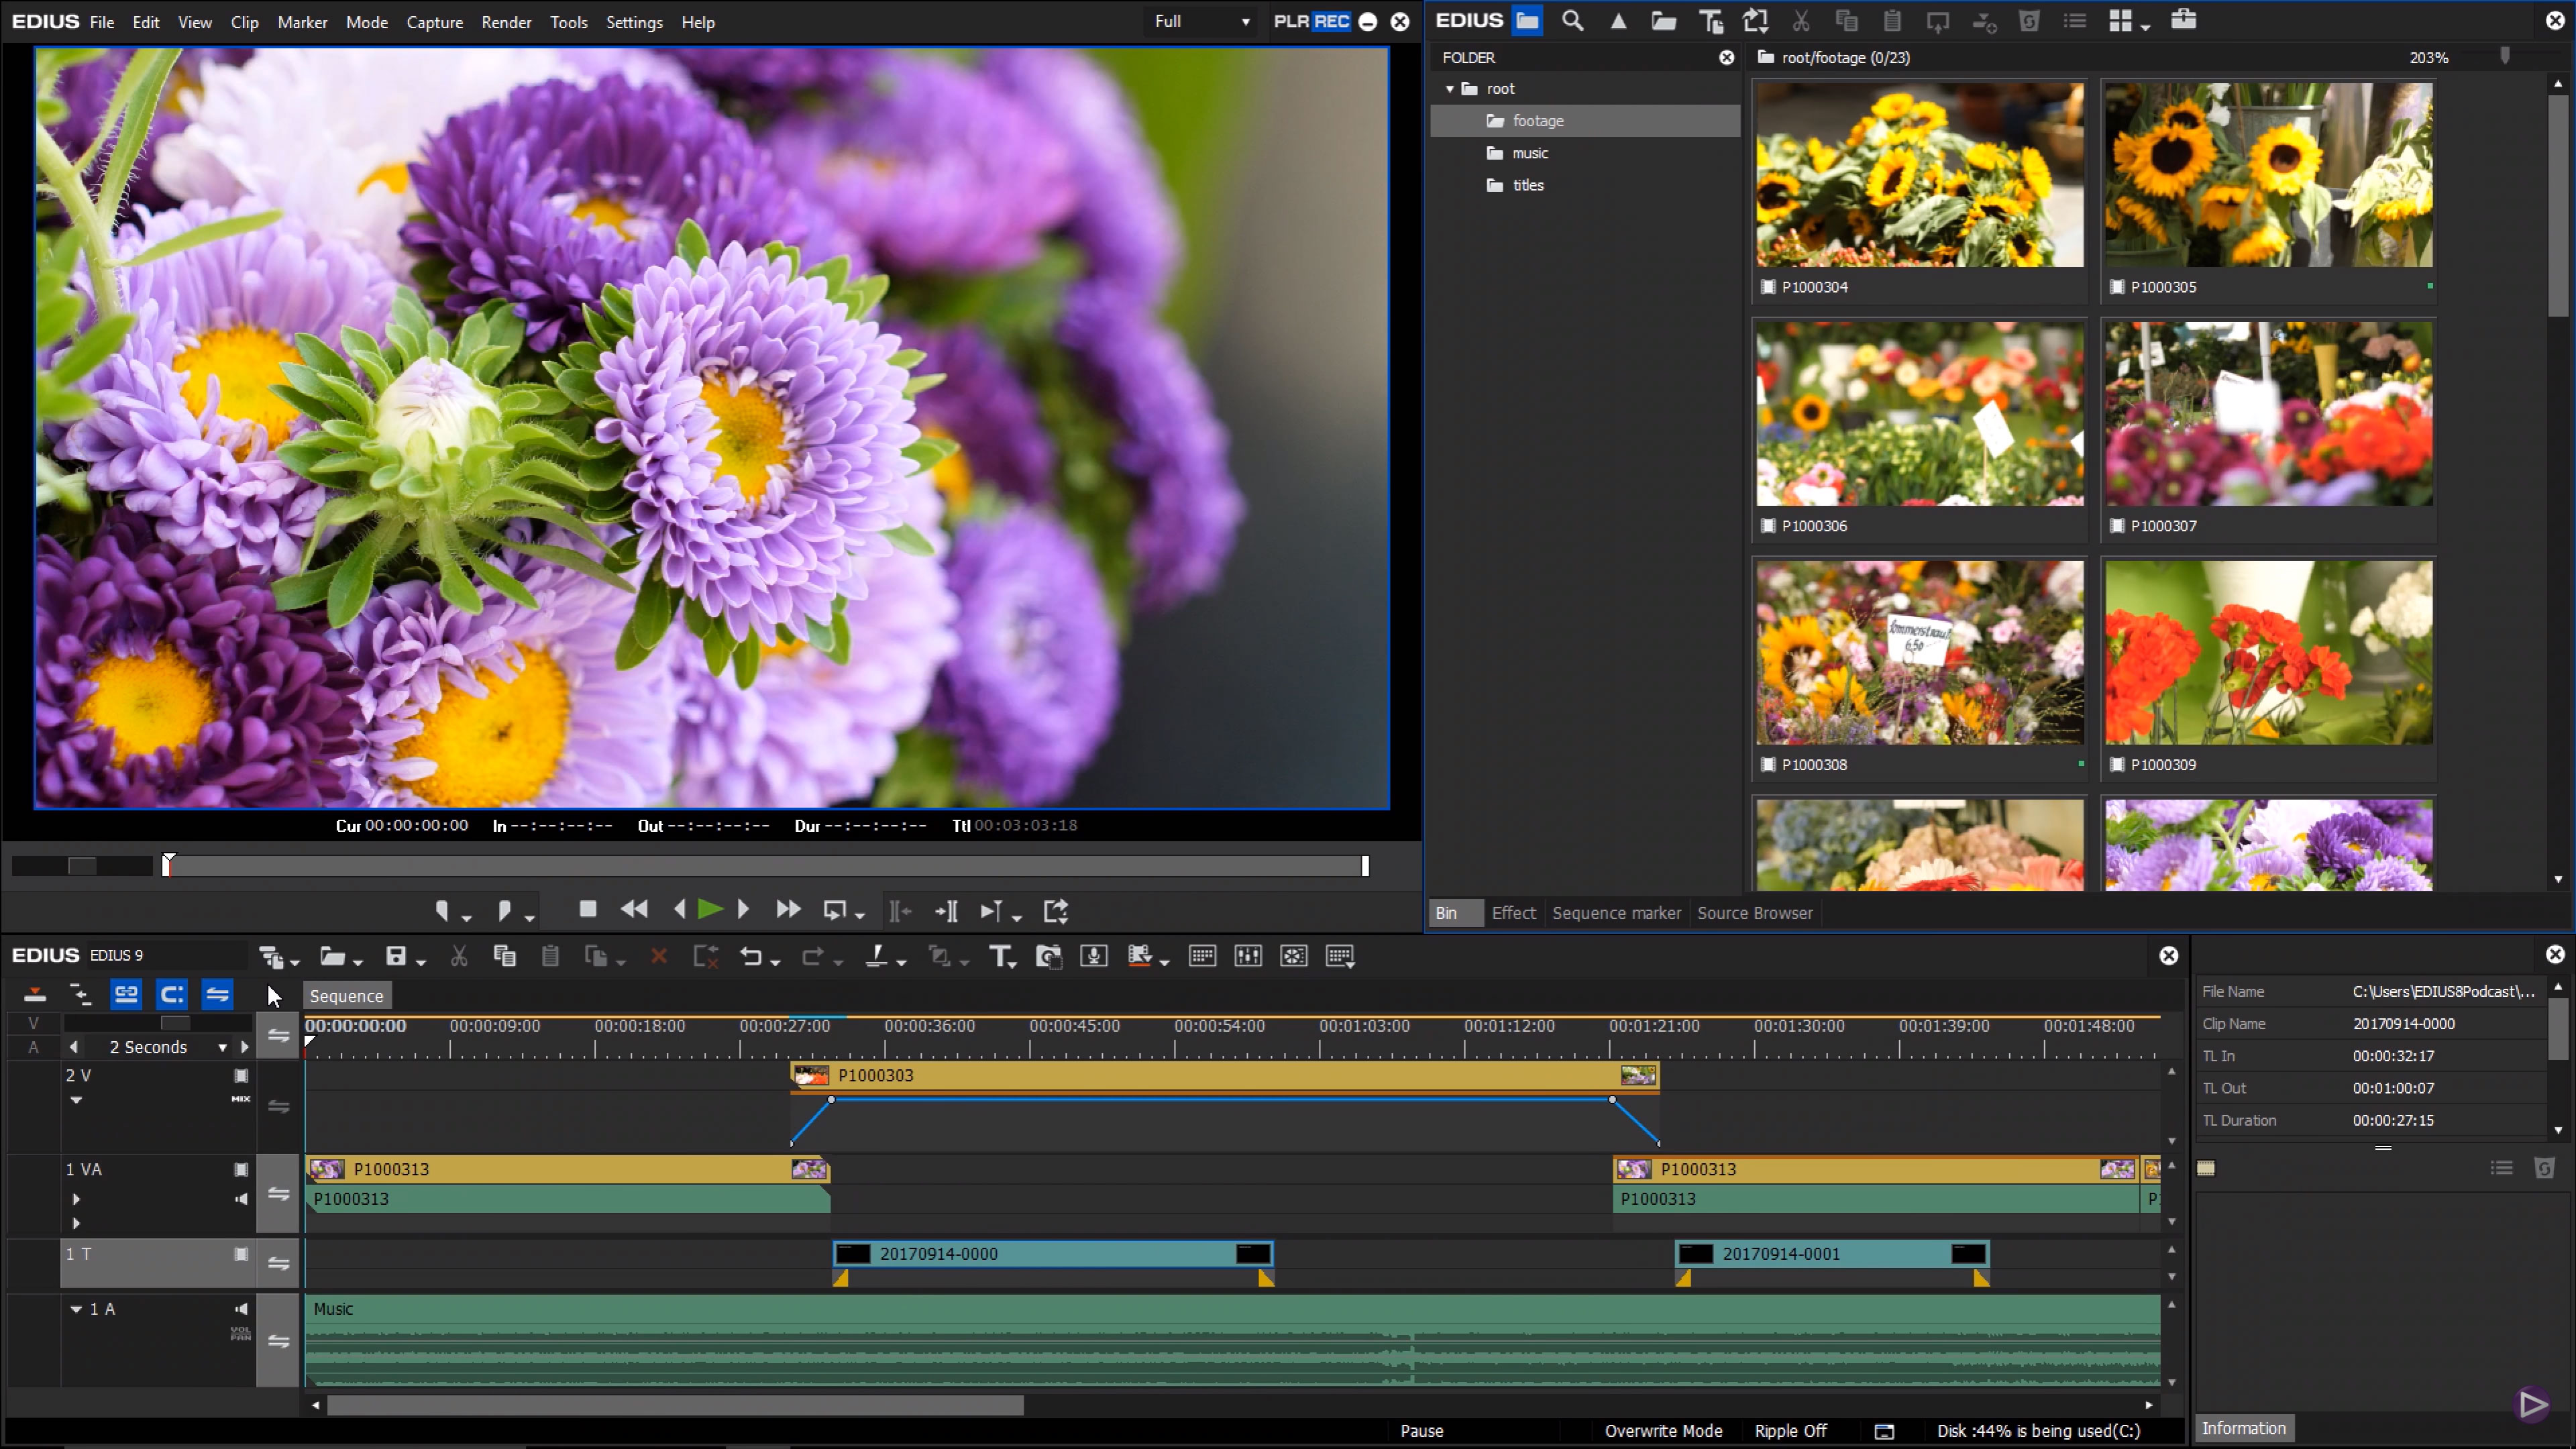This screenshot has height=1449, width=2576.
Task: Click the Add Title icon in bin toolbar
Action: coord(1711,21)
